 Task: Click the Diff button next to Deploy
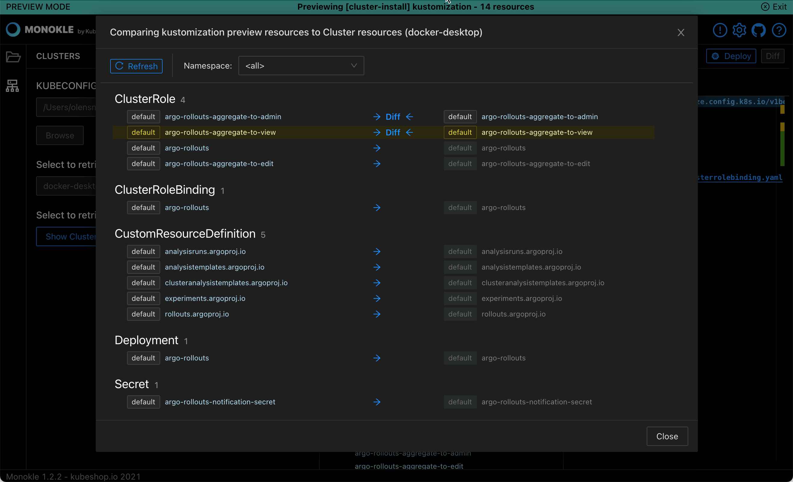(773, 56)
